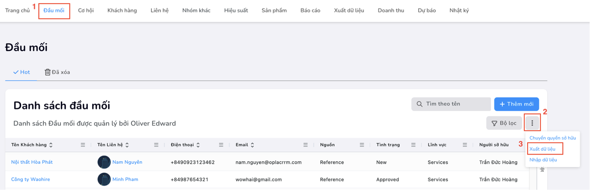The height and width of the screenshot is (191, 590).
Task: Click Nam Nguyên's avatar image
Action: pyautogui.click(x=104, y=162)
